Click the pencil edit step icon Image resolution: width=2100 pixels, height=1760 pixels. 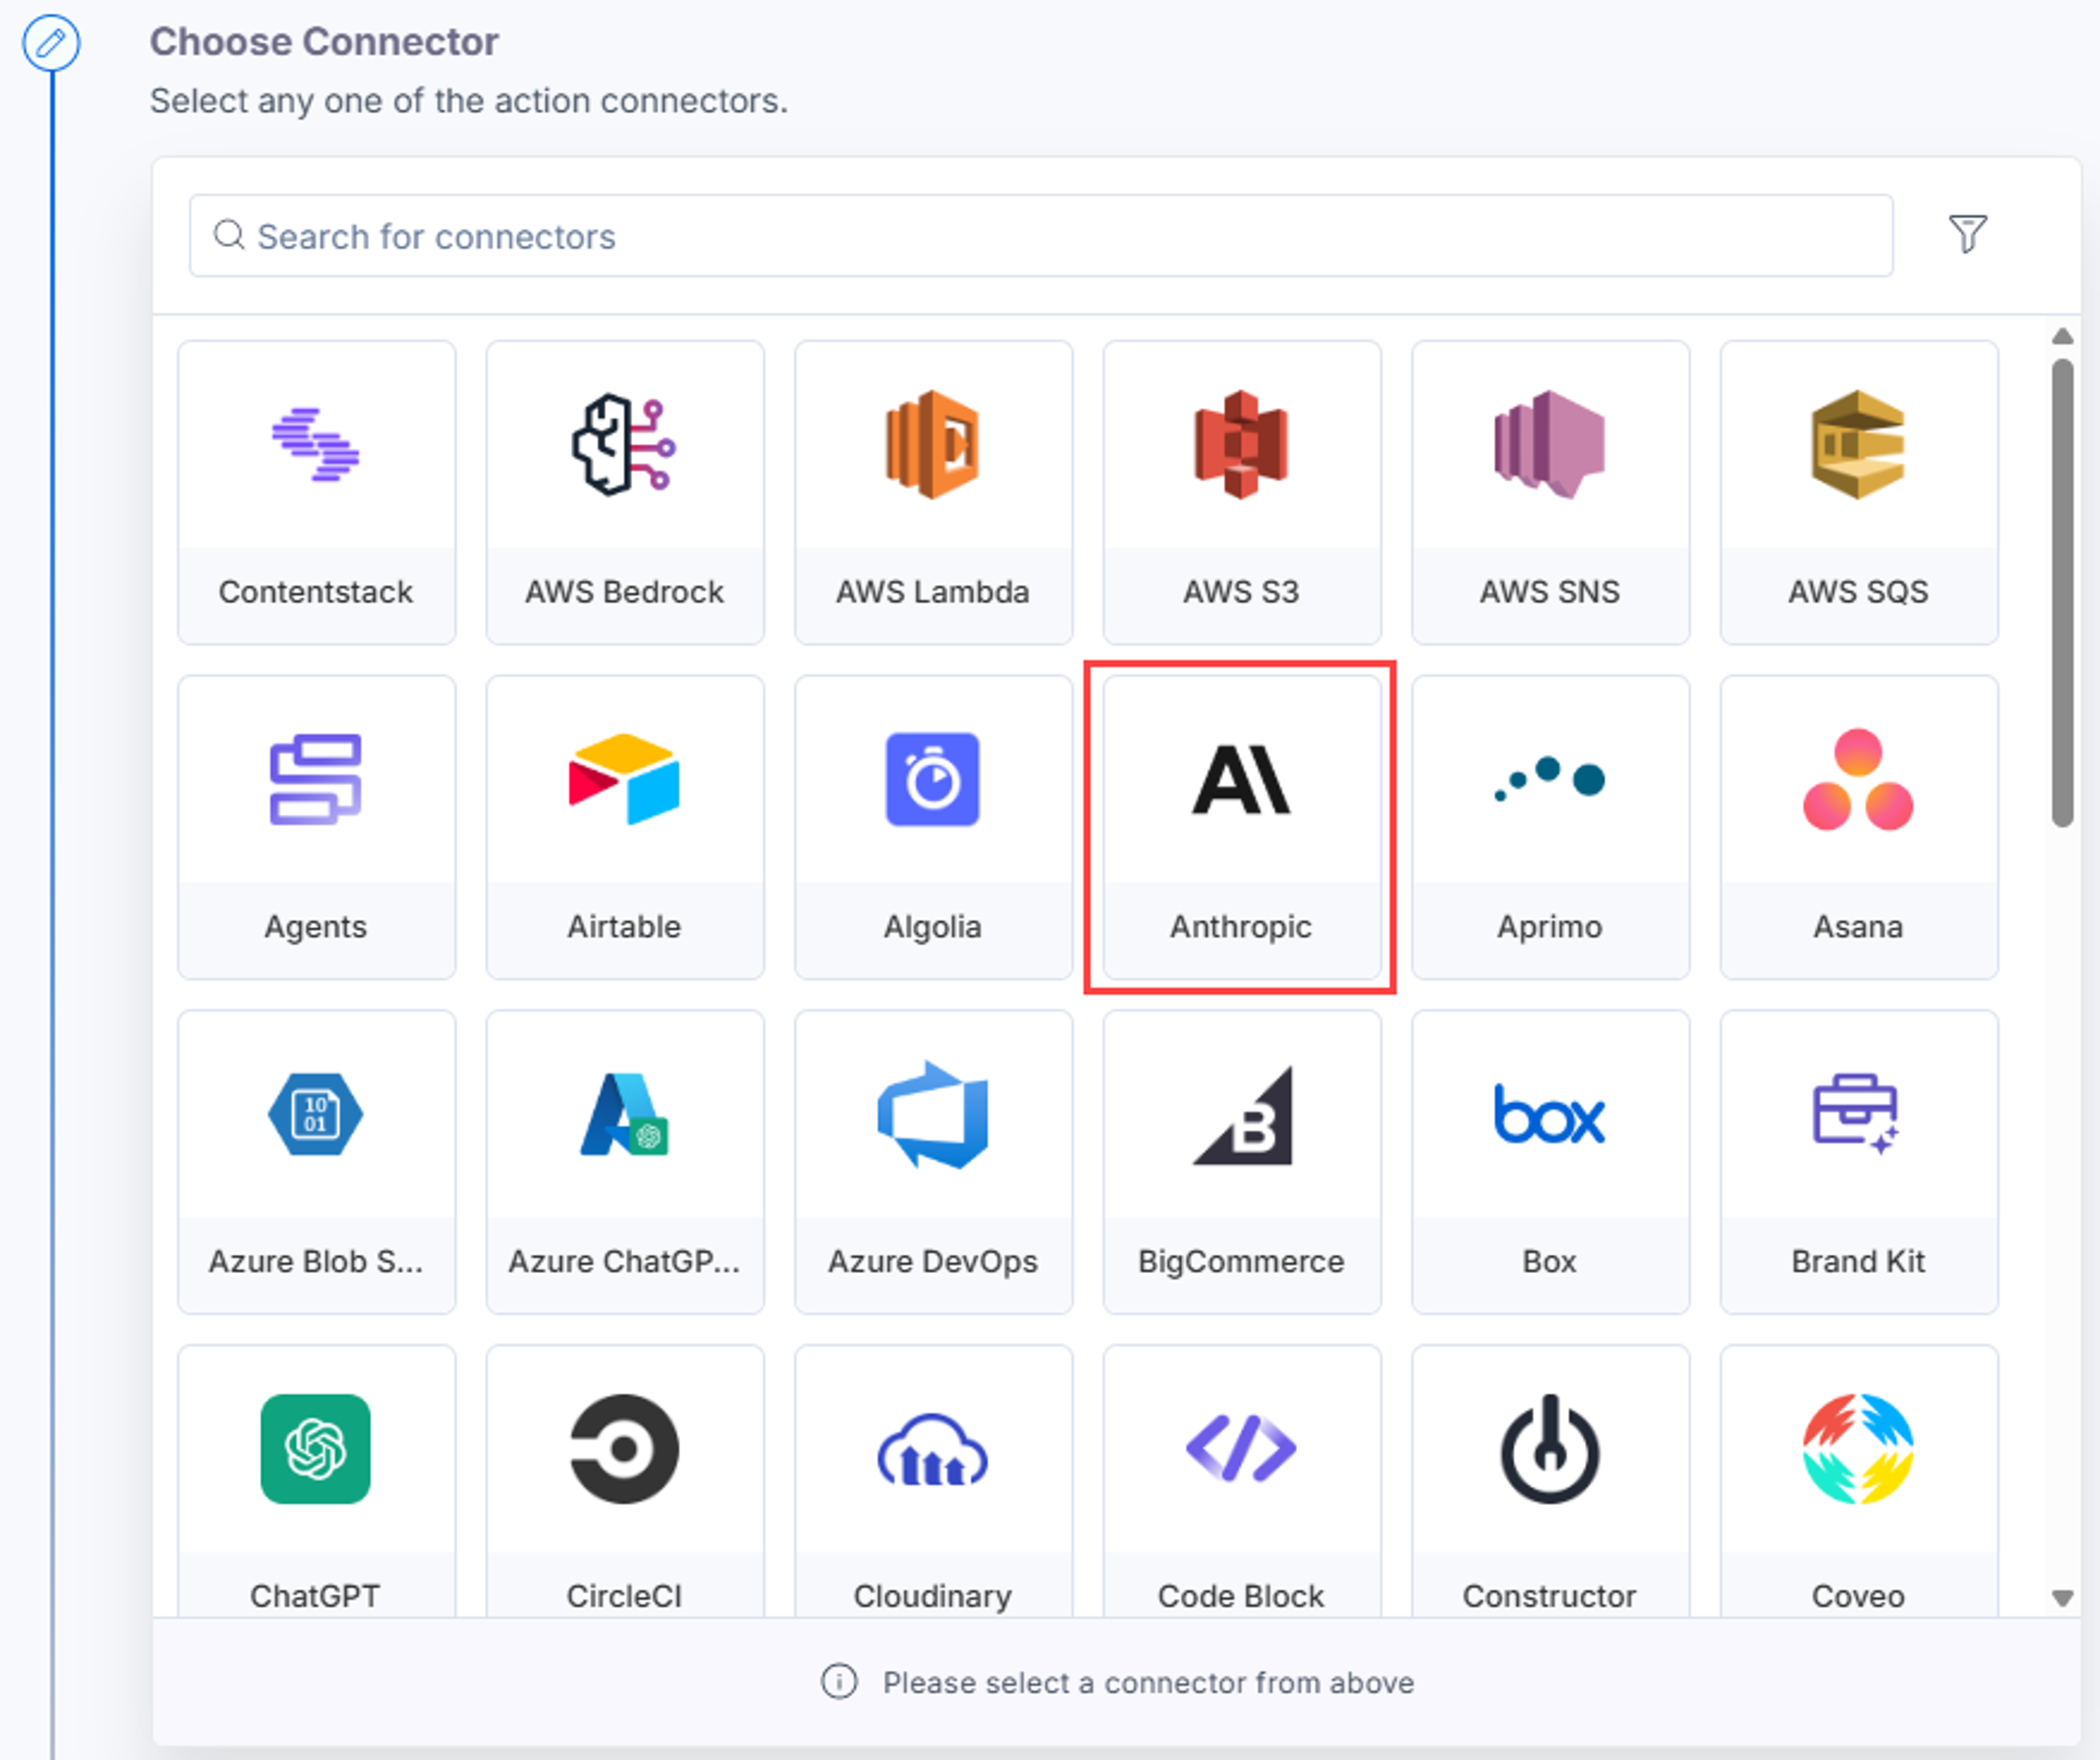[x=51, y=43]
